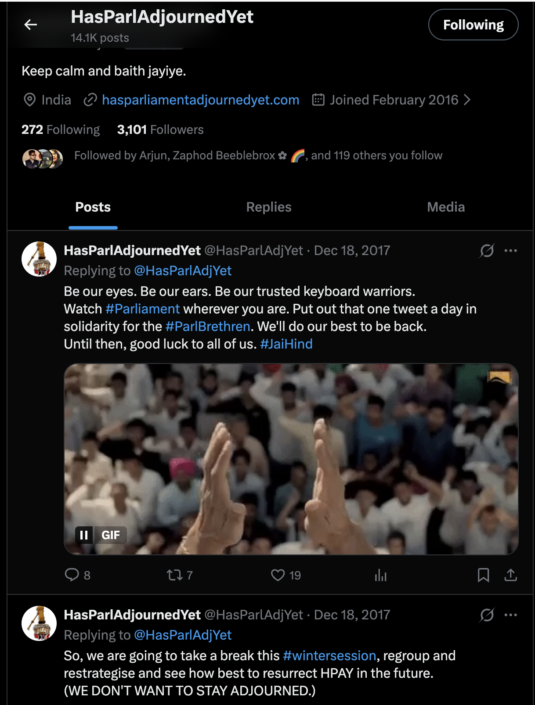535x705 pixels.
Task: Open Grok icon on second post
Action: point(487,615)
